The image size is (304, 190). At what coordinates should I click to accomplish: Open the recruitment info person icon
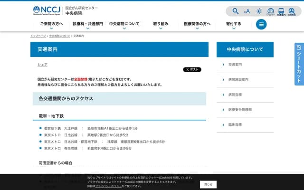[x=292, y=11]
